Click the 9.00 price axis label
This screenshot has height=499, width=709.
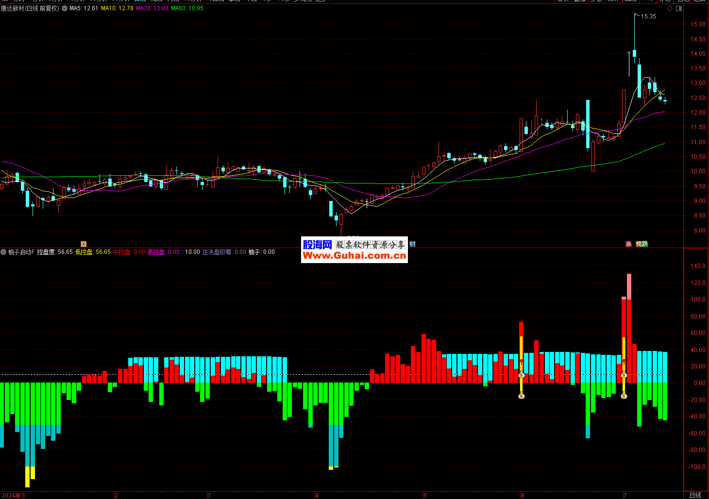coord(699,201)
